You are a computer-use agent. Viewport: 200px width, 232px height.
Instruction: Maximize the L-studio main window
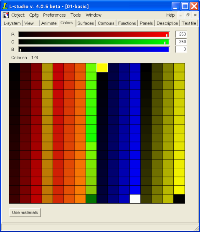(185, 6)
